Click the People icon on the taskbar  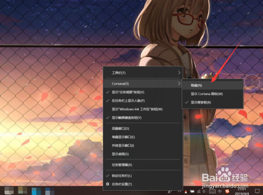169,192
